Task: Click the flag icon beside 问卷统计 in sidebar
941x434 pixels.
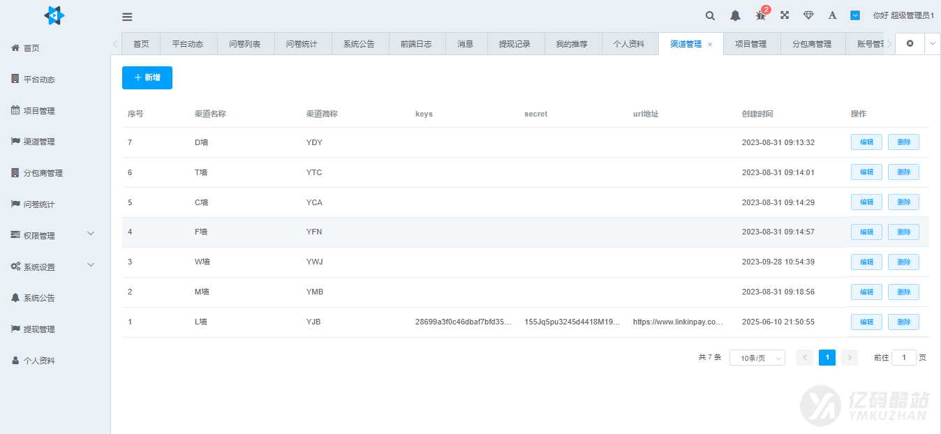Action: (x=15, y=204)
